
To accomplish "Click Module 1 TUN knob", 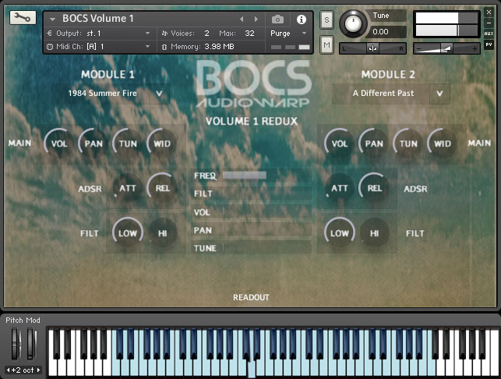I will 128,143.
